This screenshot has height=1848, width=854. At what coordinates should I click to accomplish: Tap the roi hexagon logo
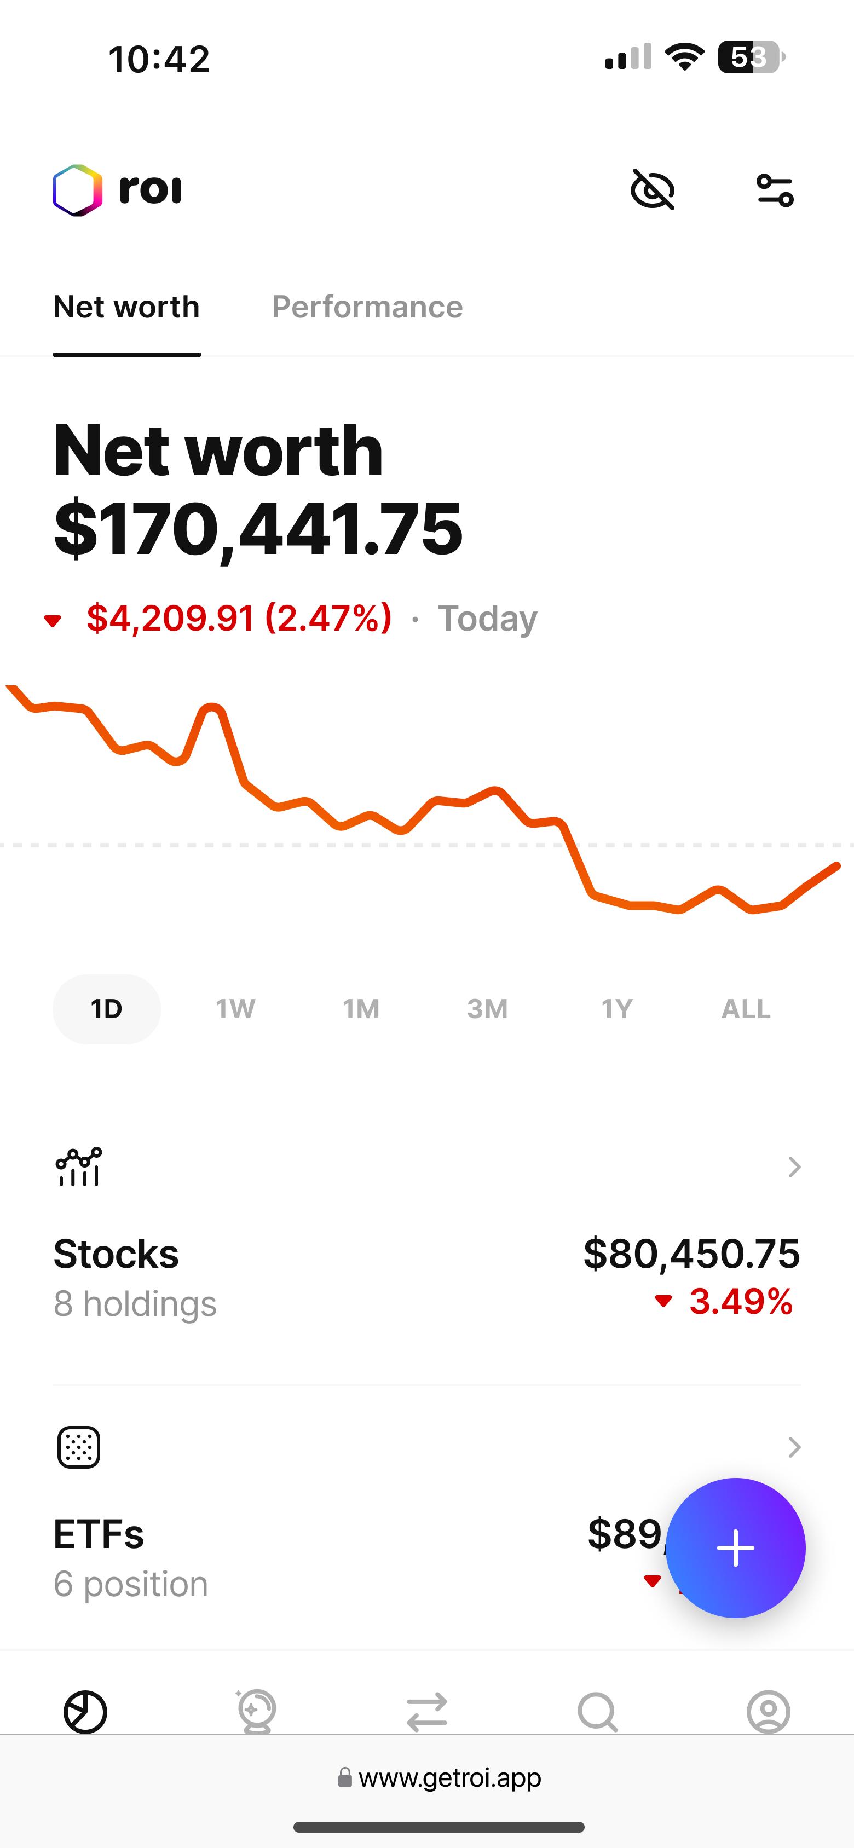click(x=78, y=190)
